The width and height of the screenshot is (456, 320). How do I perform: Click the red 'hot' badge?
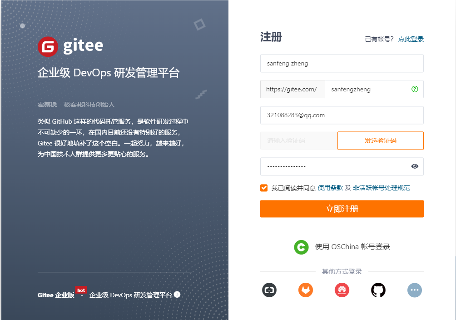click(x=81, y=290)
